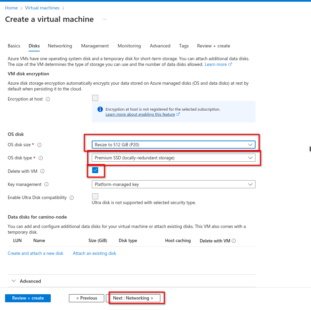The image size is (311, 310).
Task: Open the ellipsis menu beside page title
Action: point(105,20)
